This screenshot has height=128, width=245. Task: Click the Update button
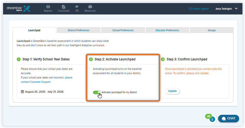click(172, 91)
